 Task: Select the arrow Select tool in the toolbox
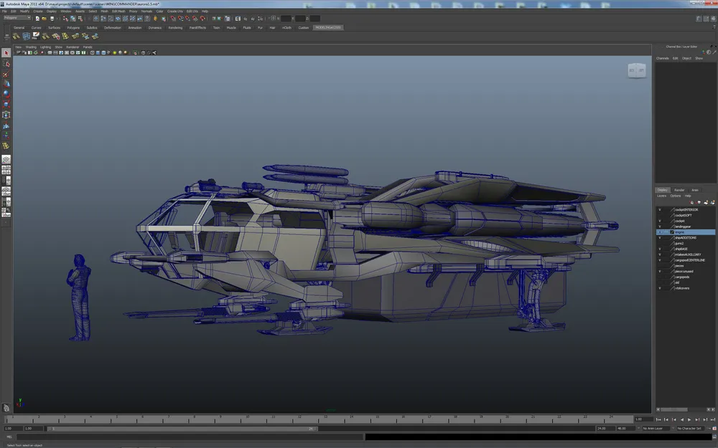click(6, 53)
